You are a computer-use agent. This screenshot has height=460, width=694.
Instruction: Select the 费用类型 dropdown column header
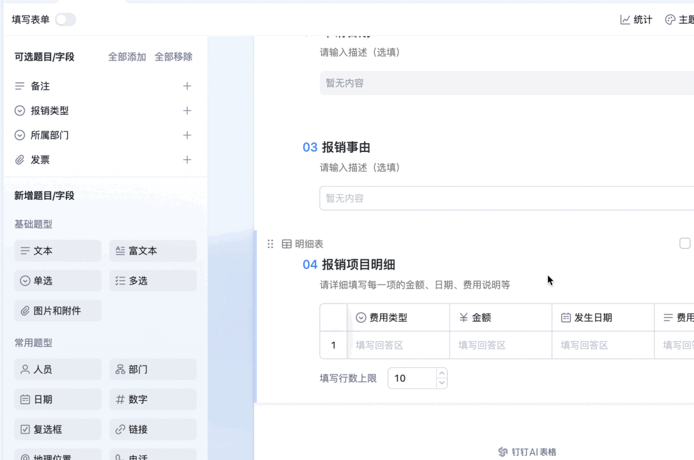coord(398,318)
